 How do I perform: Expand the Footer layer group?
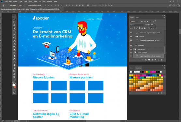(x=134, y=49)
